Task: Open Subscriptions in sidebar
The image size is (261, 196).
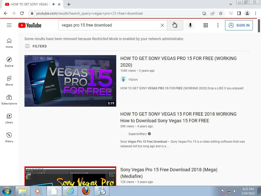Action: (x=9, y=100)
